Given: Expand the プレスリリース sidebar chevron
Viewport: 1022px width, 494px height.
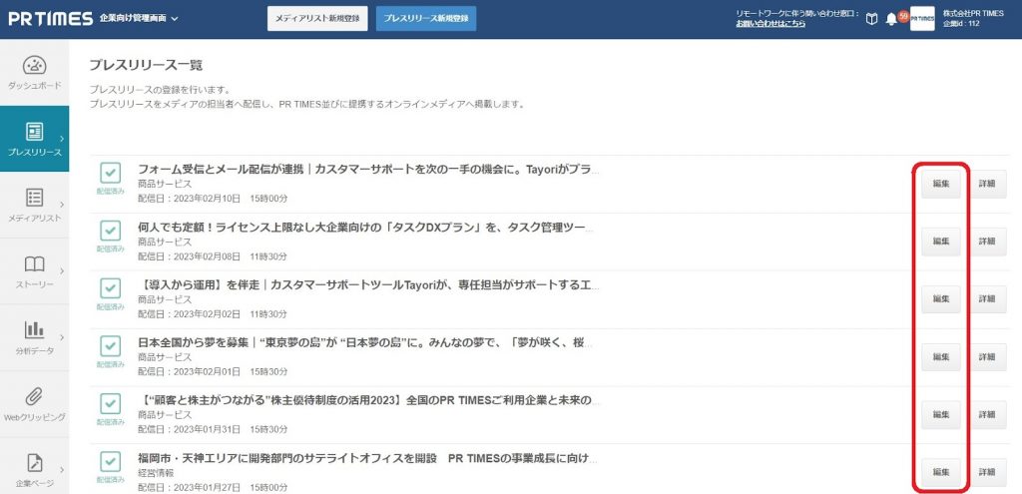Looking at the screenshot, I should point(62,138).
